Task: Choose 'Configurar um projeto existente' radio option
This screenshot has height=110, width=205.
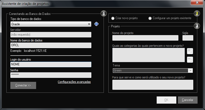Action: [150, 18]
